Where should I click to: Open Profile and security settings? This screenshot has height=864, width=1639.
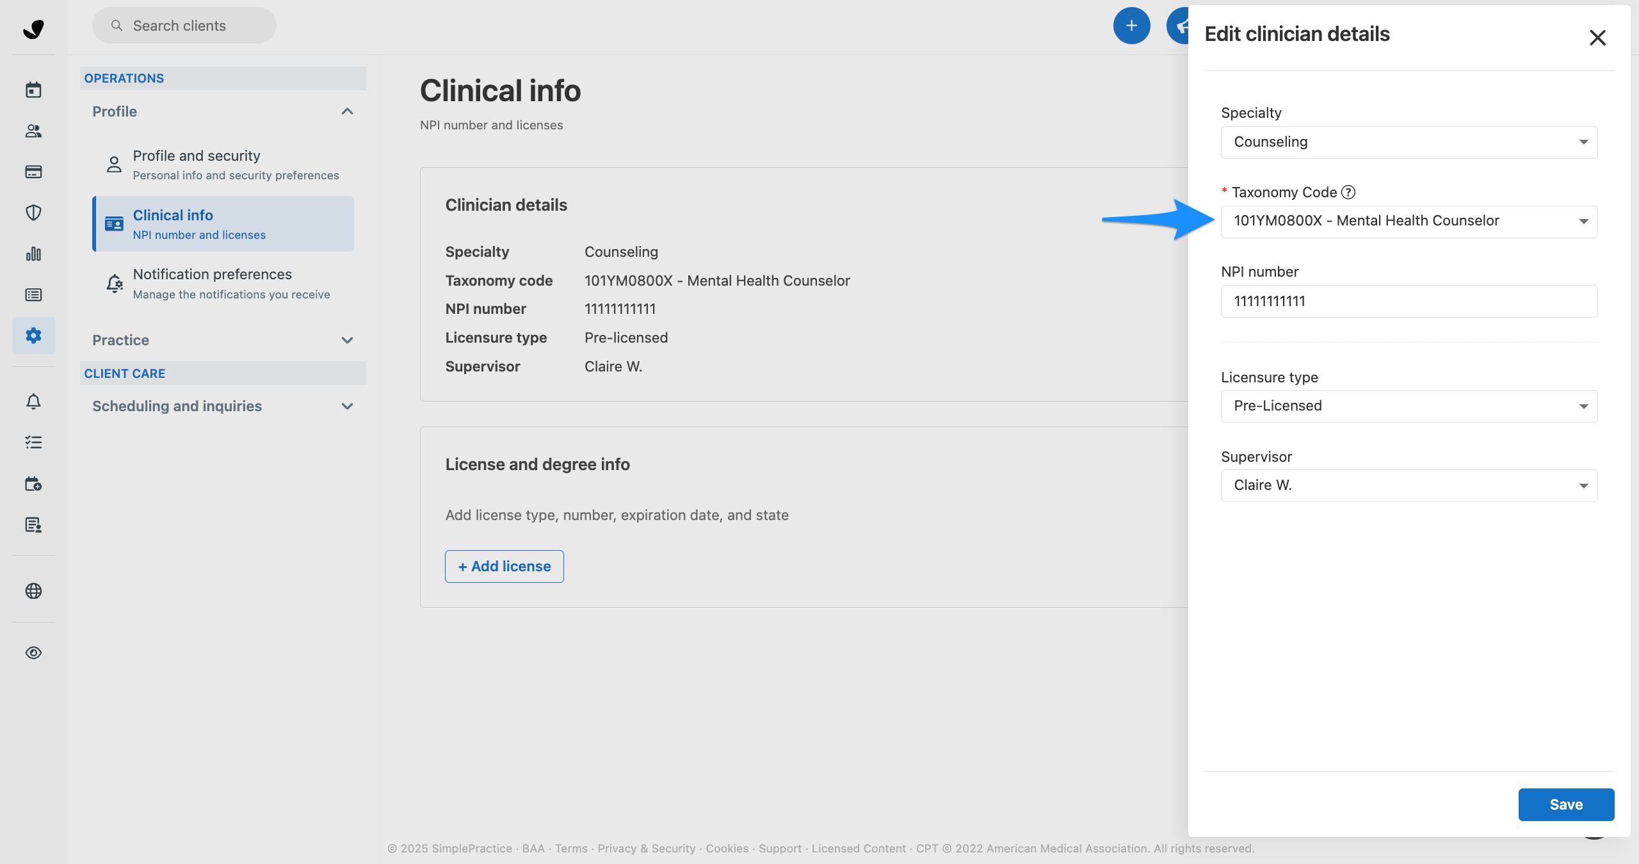[x=223, y=165]
